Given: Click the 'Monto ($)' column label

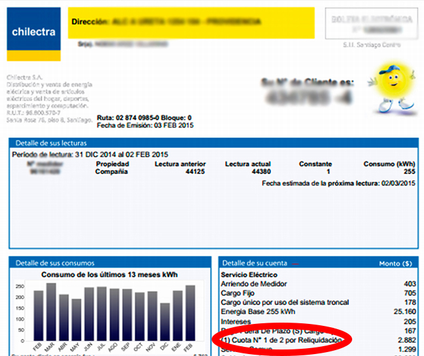Looking at the screenshot, I should pos(395,263).
